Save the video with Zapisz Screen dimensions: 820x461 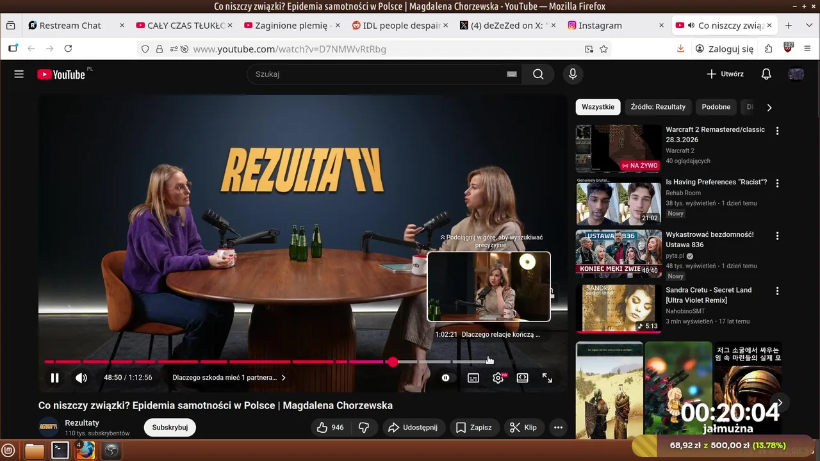474,427
